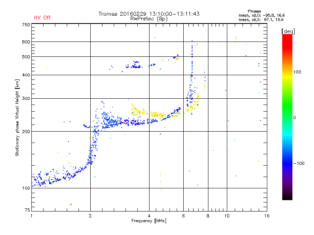Click the '1' frequency axis label
Screen dimensions: 314x235
click(x=31, y=216)
